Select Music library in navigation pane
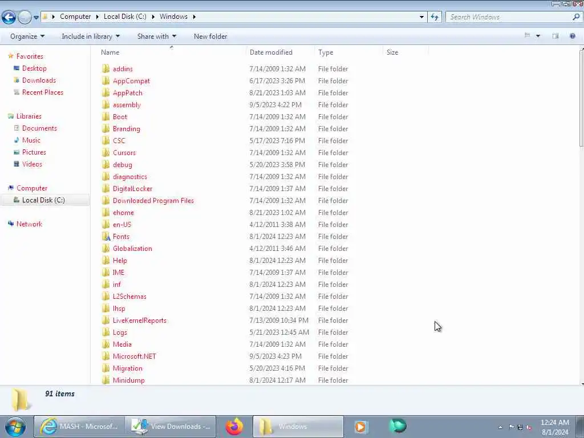The height and width of the screenshot is (438, 584). click(x=31, y=140)
